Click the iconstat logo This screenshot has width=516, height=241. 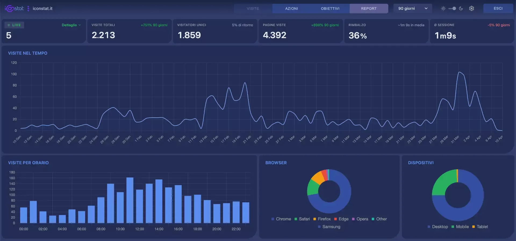(x=14, y=9)
